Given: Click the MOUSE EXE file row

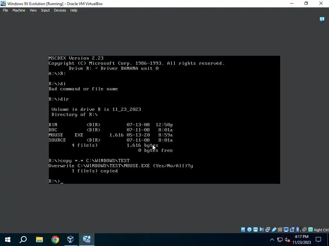Looking at the screenshot, I should 111,135.
